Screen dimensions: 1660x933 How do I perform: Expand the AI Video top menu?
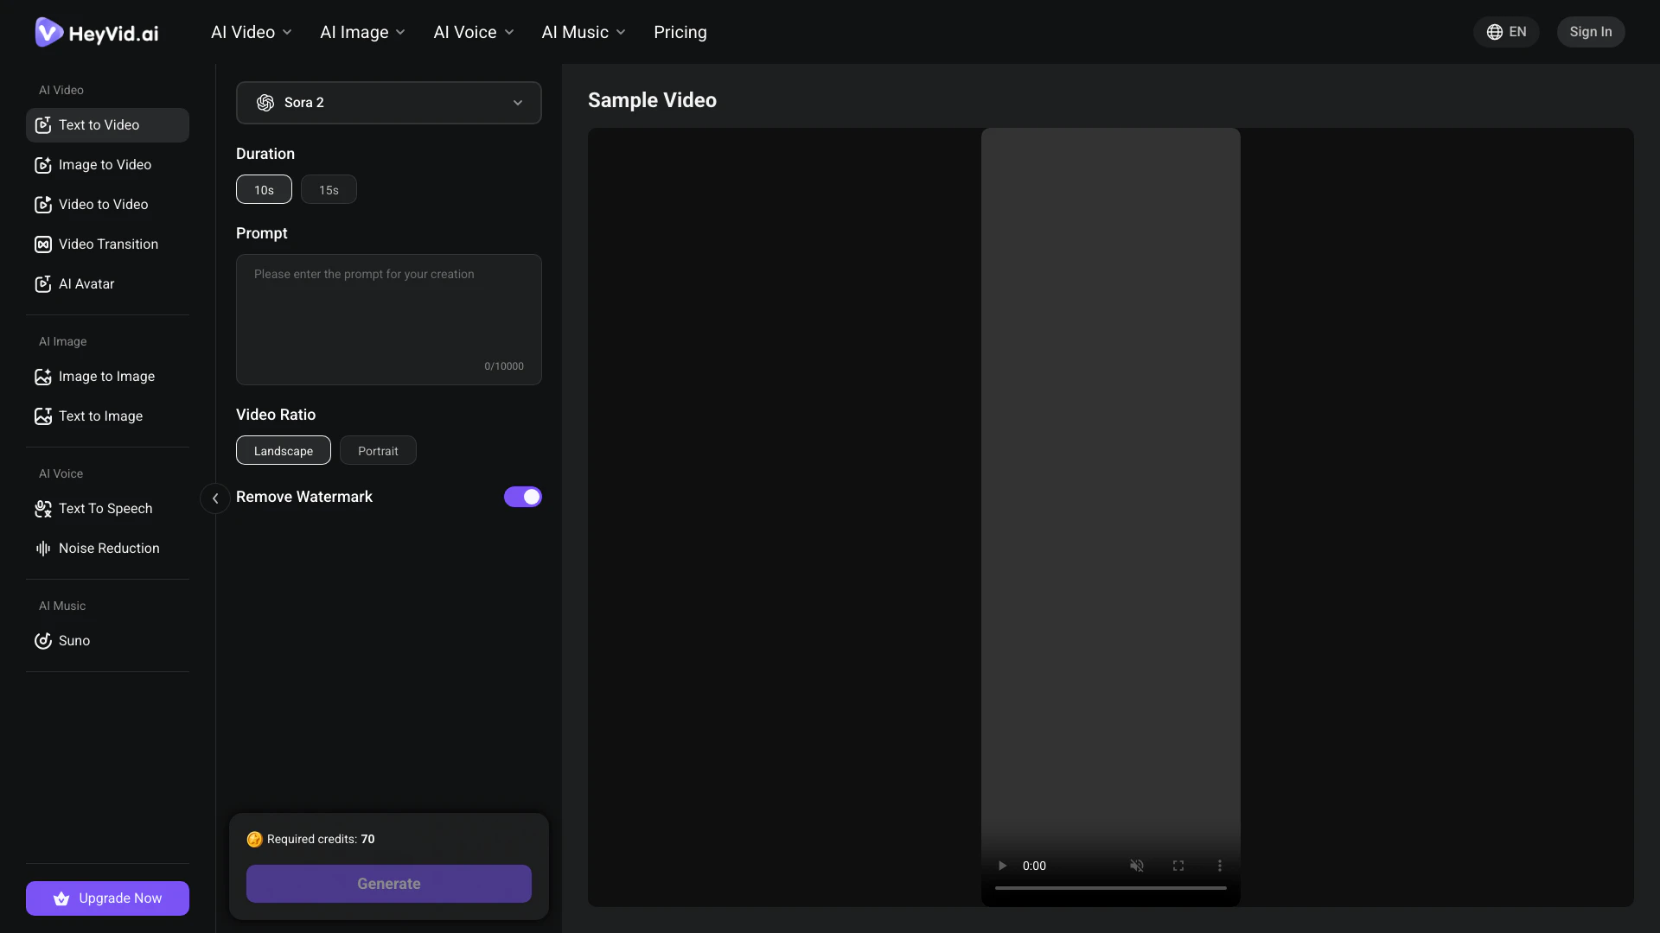coord(251,32)
